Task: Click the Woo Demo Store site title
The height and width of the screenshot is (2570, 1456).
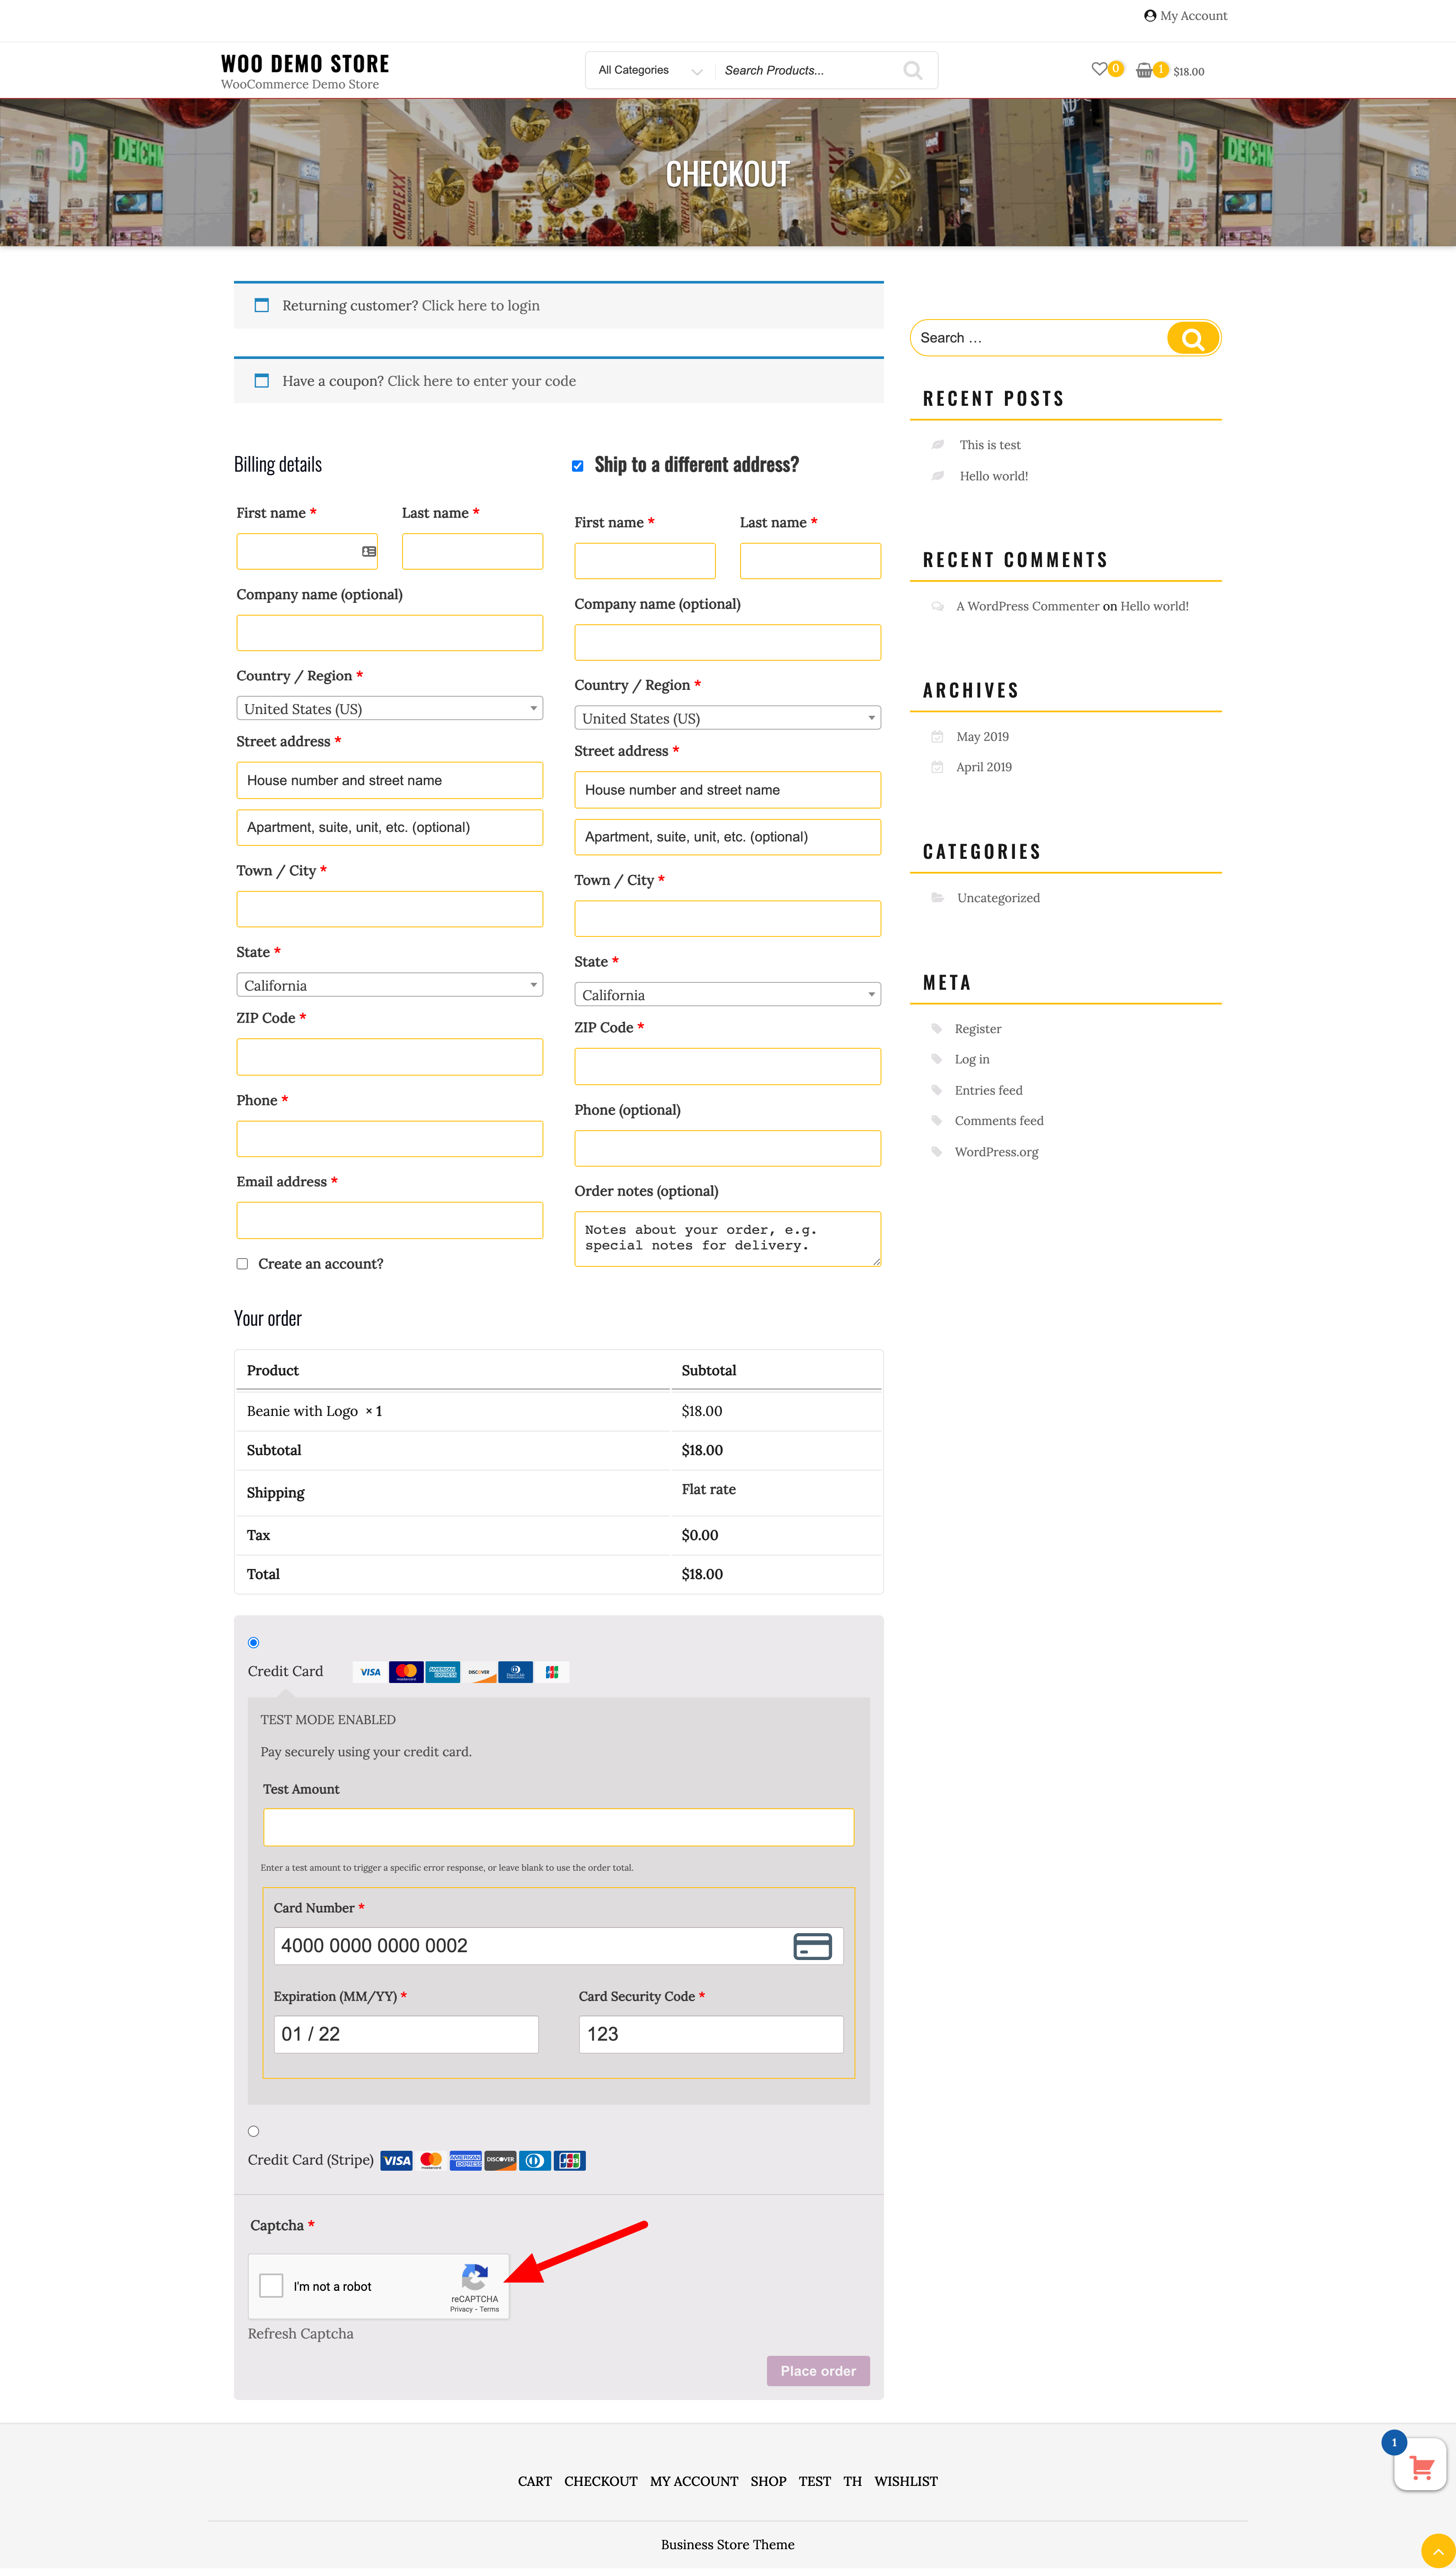Action: point(305,64)
